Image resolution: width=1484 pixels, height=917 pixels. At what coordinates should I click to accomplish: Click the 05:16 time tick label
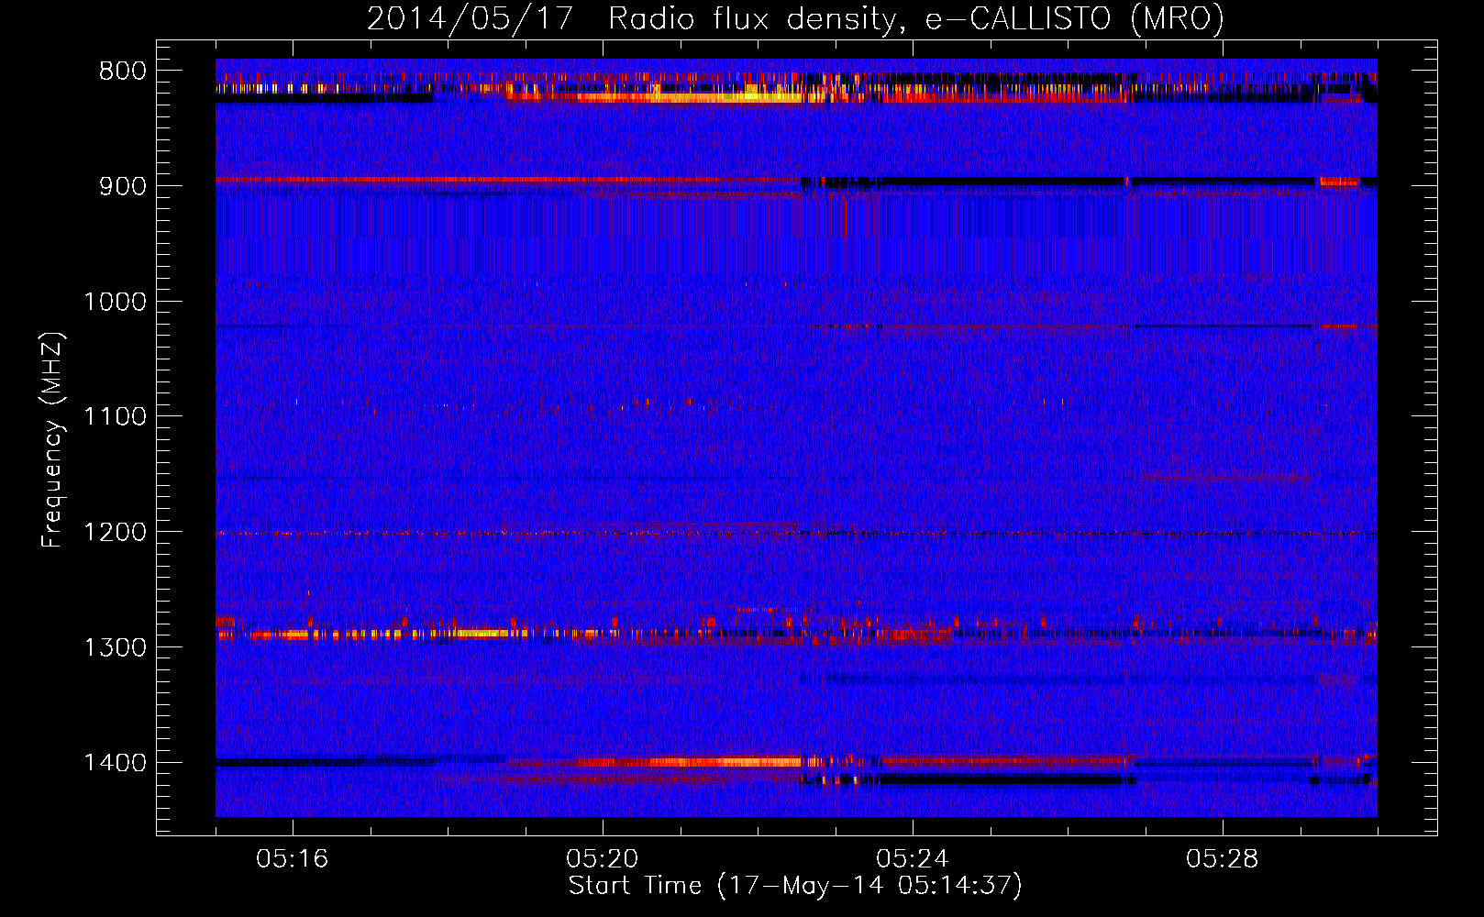(x=293, y=859)
